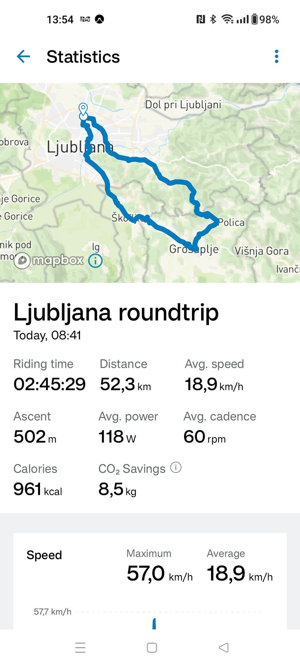Tap the Mapbox logo

[x=49, y=260]
